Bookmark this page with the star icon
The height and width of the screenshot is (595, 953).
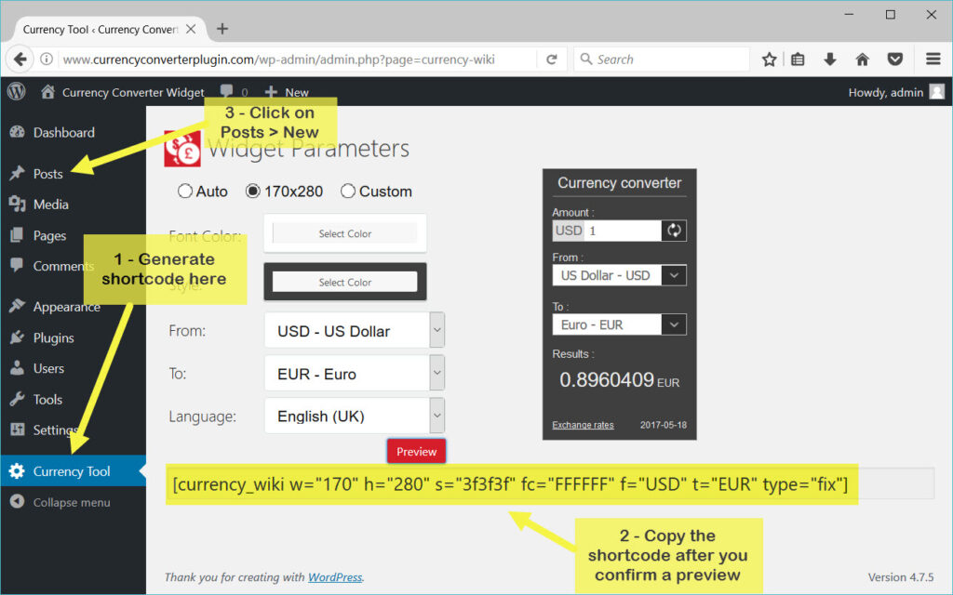click(769, 59)
